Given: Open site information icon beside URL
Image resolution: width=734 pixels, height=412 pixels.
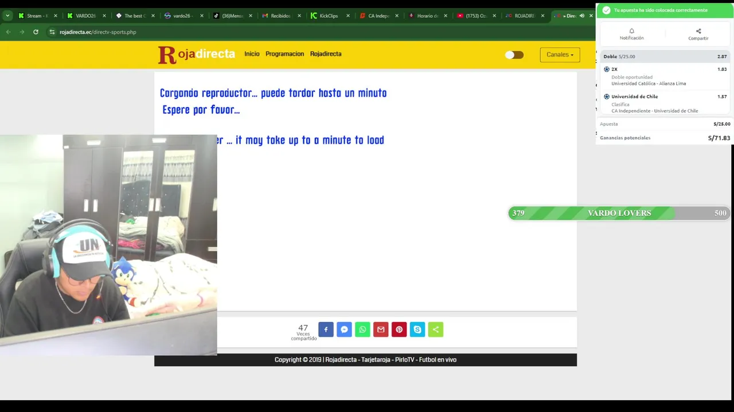Looking at the screenshot, I should tap(52, 32).
